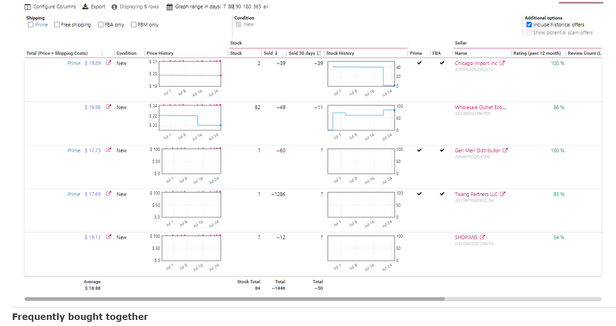The width and height of the screenshot is (616, 326).
Task: Open external link icon beside Chicago Import Inc
Action: 502,63
